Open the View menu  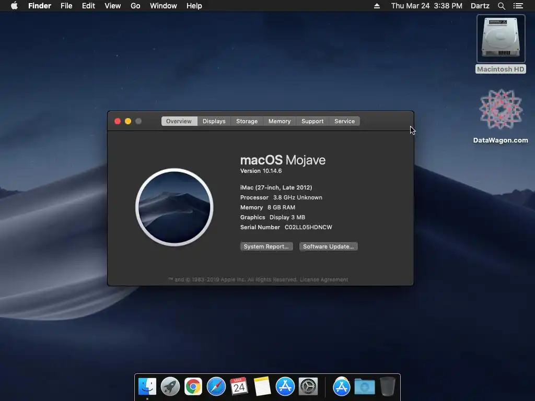pos(113,6)
